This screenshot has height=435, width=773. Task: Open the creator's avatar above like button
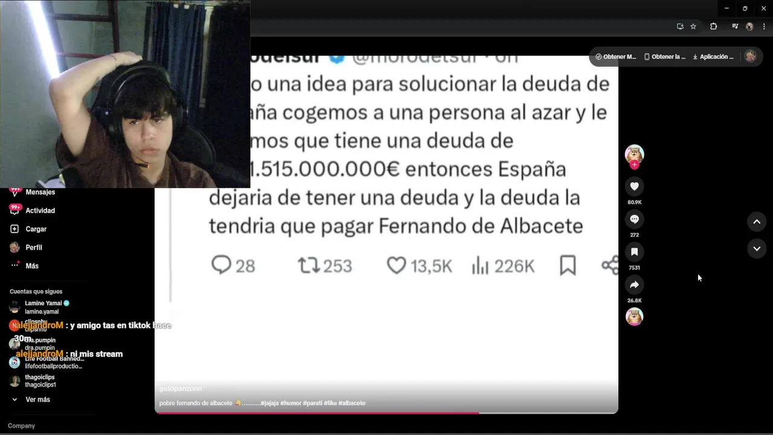point(634,154)
